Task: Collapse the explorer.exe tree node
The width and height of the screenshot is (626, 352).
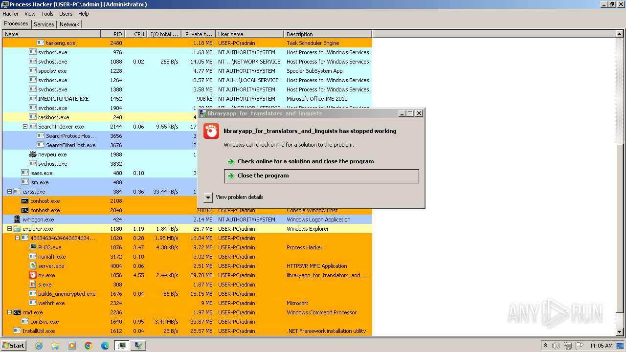Action: click(x=9, y=229)
